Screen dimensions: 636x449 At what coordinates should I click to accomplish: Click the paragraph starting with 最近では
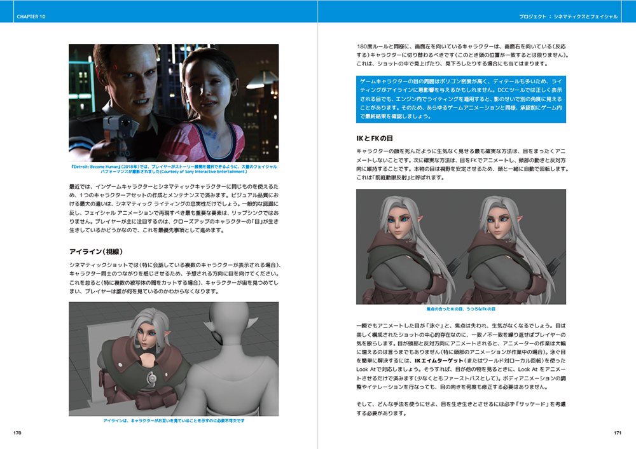point(174,207)
